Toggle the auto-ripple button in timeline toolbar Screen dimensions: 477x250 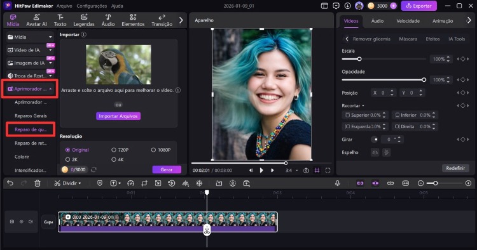coord(375,183)
